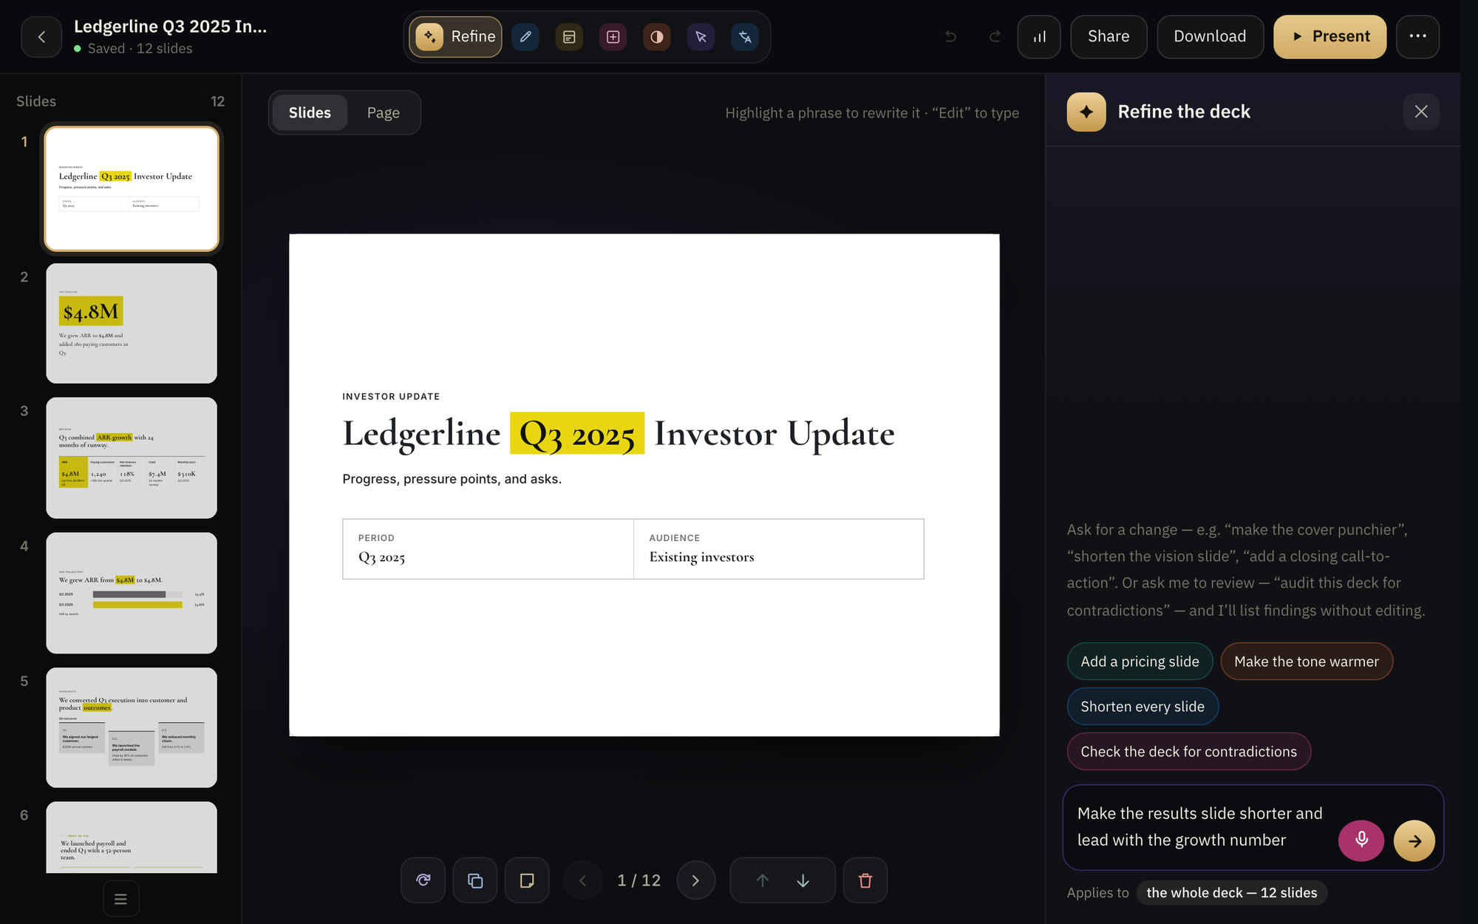Open the whole deck scope selector

coord(1231,893)
